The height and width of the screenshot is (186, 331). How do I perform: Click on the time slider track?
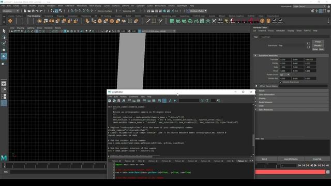[x=55, y=166]
